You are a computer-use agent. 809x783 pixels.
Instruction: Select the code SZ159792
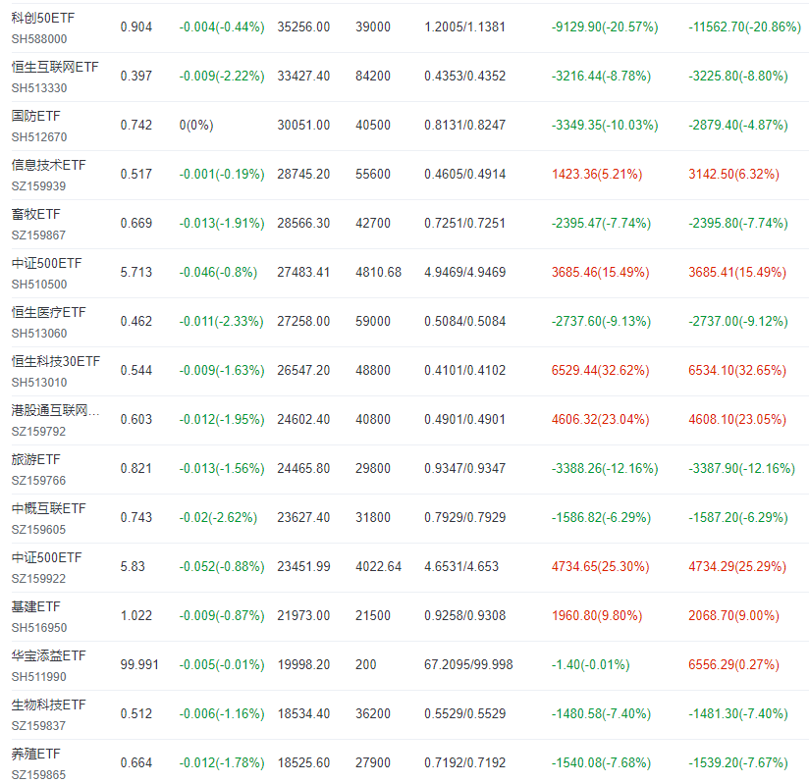pos(38,432)
